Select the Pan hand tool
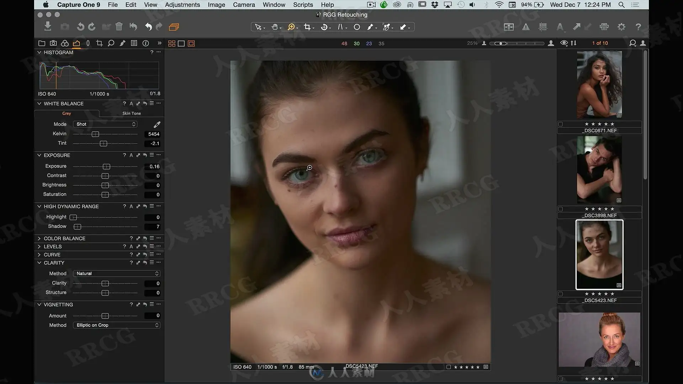 [x=275, y=27]
